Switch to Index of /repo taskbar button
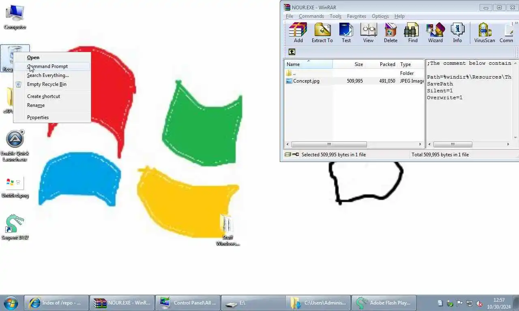The image size is (519, 311). click(56, 303)
